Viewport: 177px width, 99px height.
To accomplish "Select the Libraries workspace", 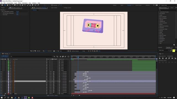I will pos(147,5).
